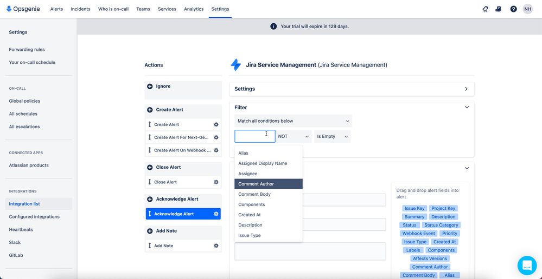Open Atlassian products link
The image size is (542, 279).
tap(29, 165)
